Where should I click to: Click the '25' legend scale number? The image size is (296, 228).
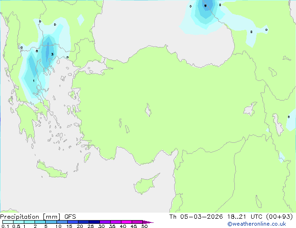coord(91,226)
